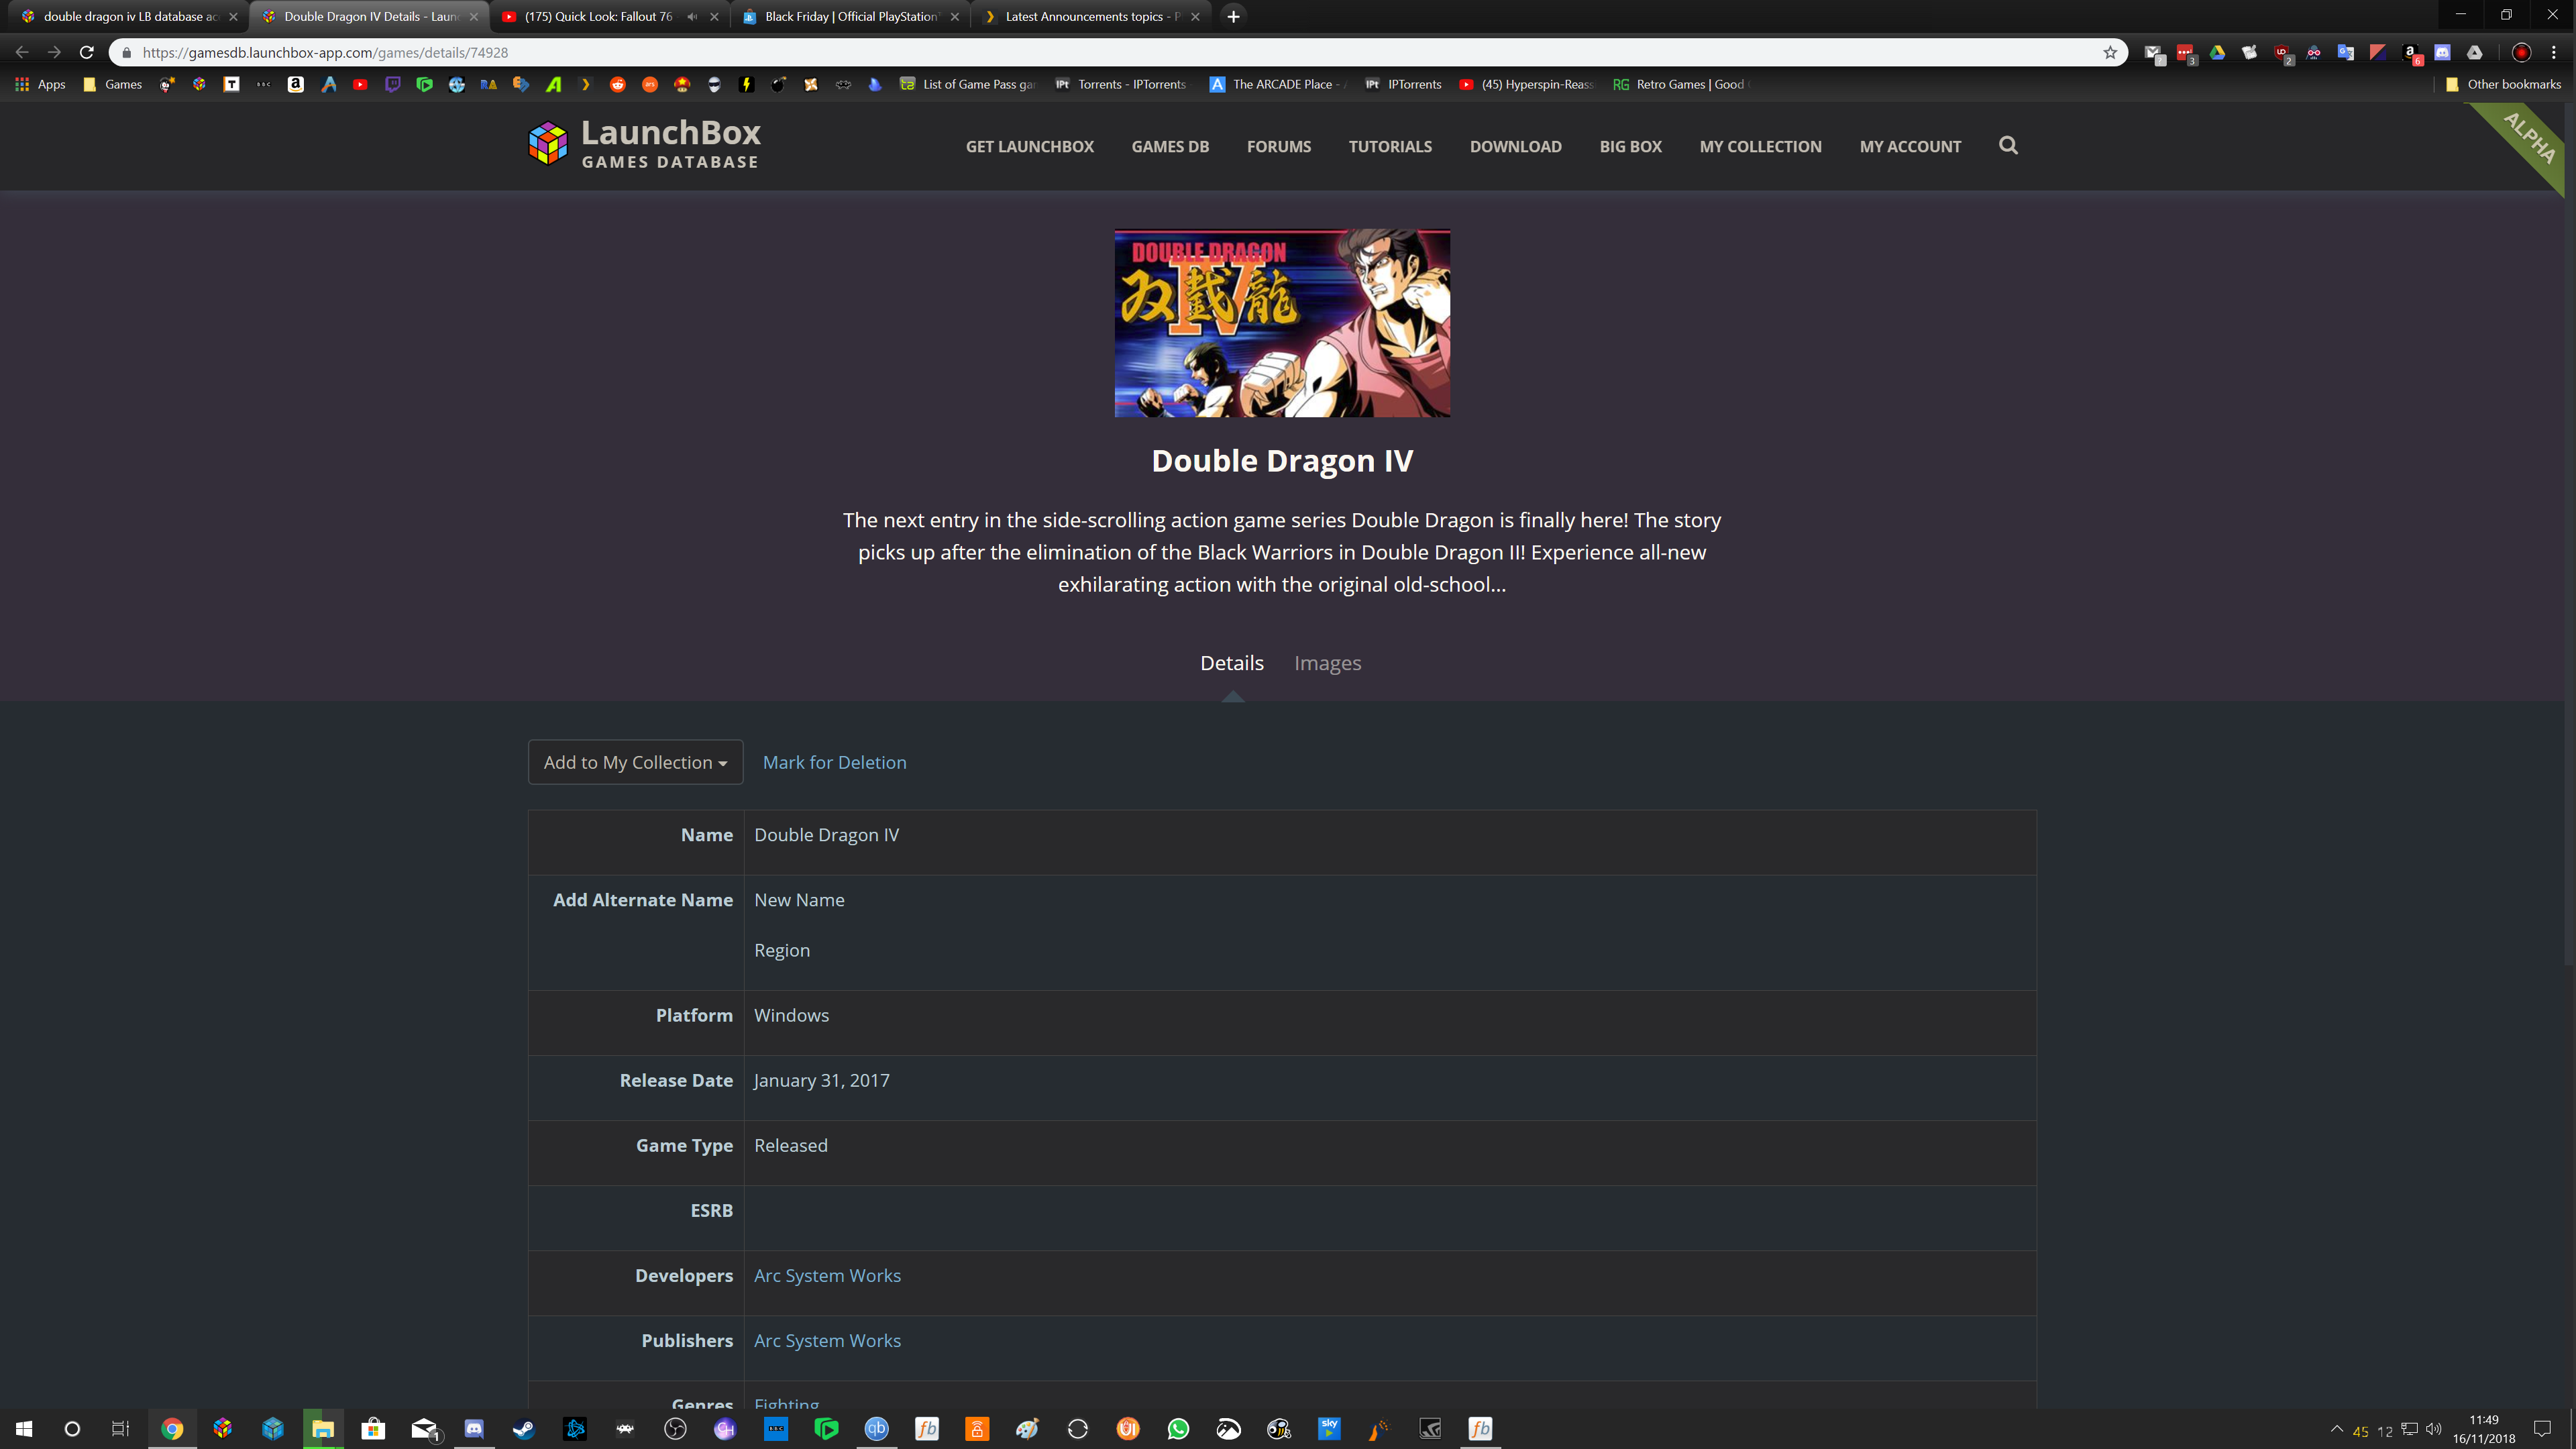
Task: Click the Mark for Deletion link
Action: pos(834,762)
